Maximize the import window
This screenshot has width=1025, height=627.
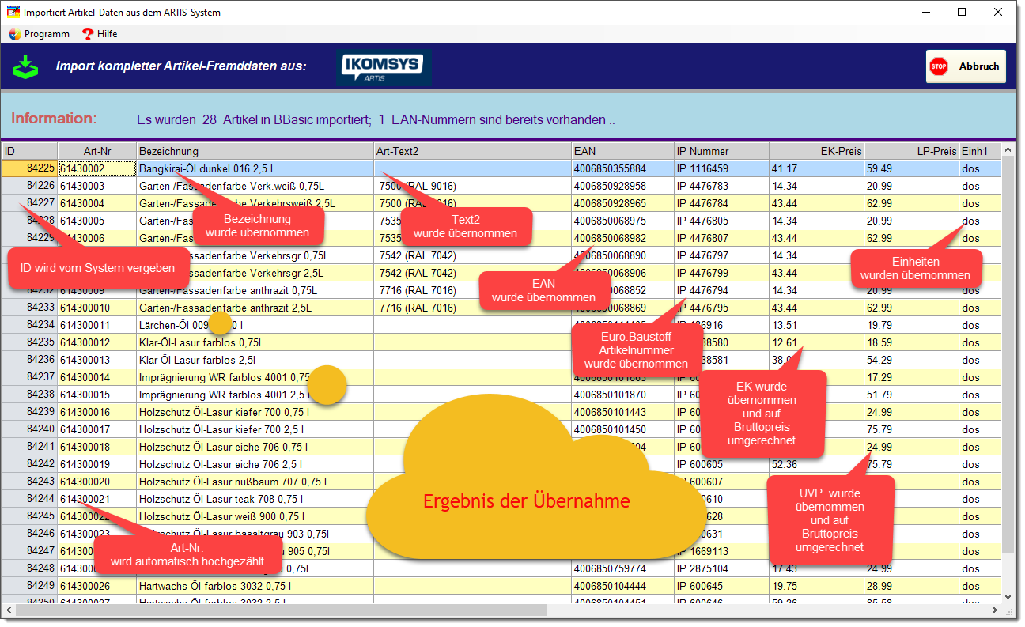(x=962, y=12)
